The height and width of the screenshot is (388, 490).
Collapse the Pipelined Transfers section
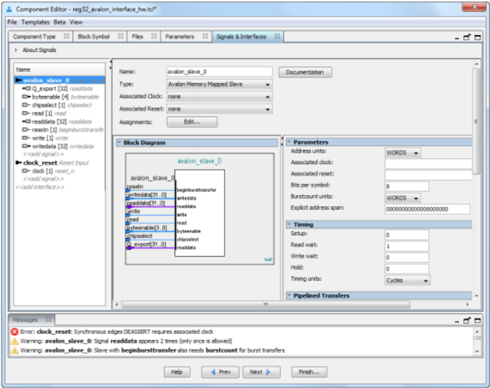[x=289, y=295]
